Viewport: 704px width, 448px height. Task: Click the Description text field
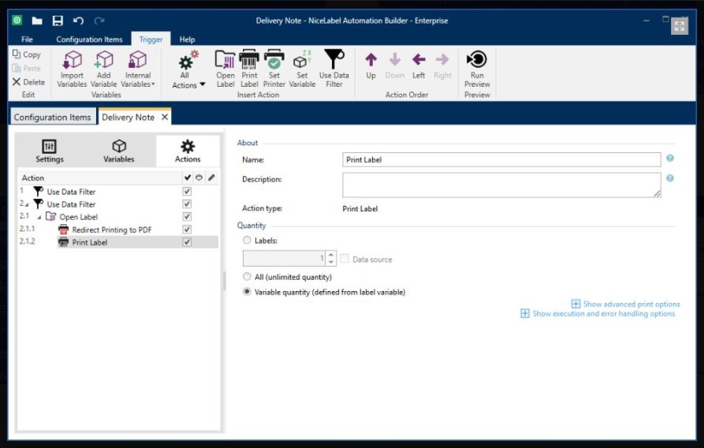(501, 185)
